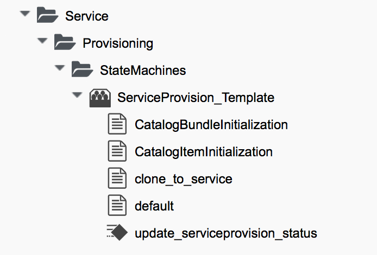
Task: Select the StateMachines label in the tree
Action: [x=143, y=71]
